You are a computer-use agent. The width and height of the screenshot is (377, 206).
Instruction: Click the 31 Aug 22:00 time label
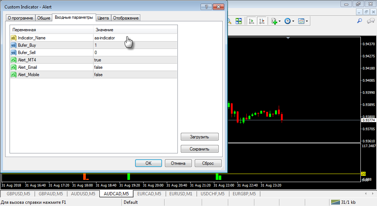point(224,185)
